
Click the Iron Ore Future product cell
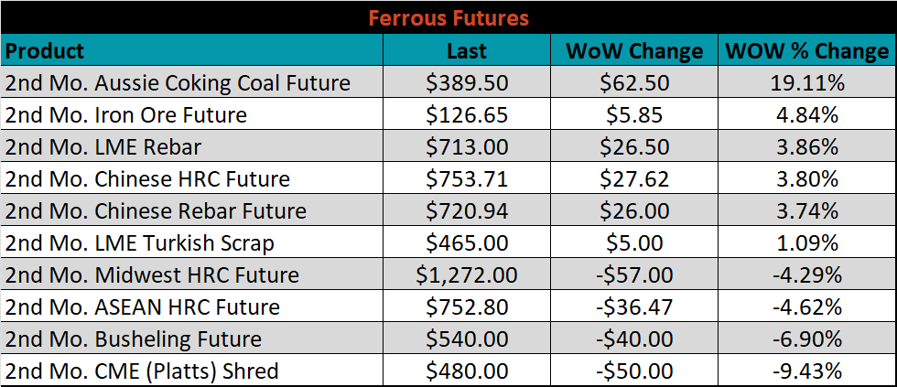coord(192,114)
